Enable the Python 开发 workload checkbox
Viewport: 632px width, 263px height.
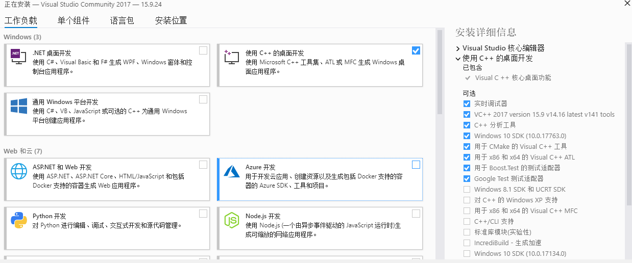point(203,214)
